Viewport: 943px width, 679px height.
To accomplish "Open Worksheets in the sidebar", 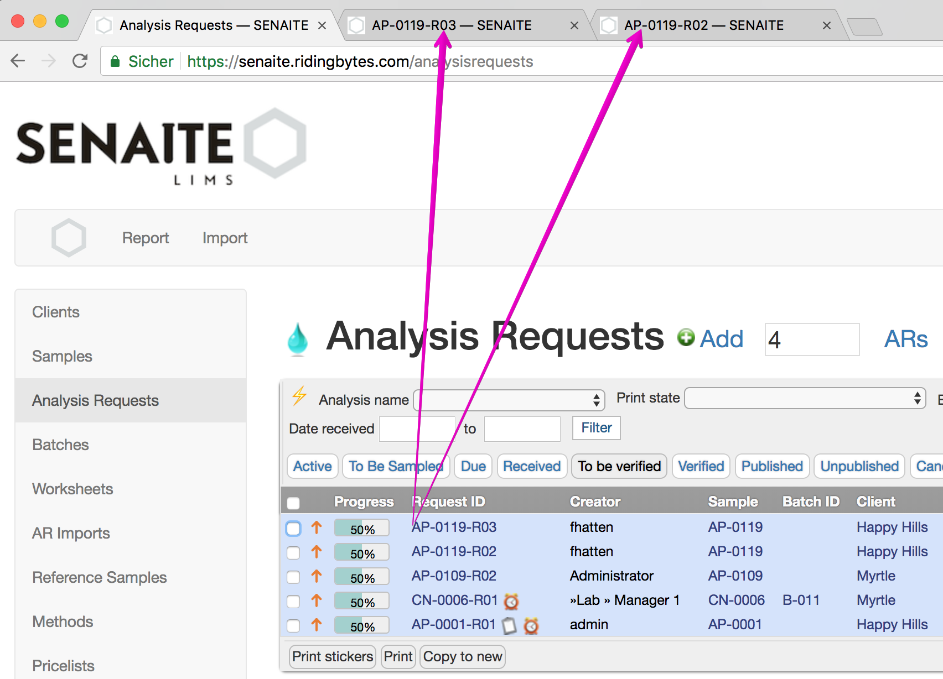I will point(131,489).
